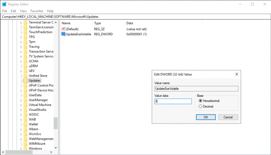
Task: Open the File menu
Action: click(x=5, y=11)
